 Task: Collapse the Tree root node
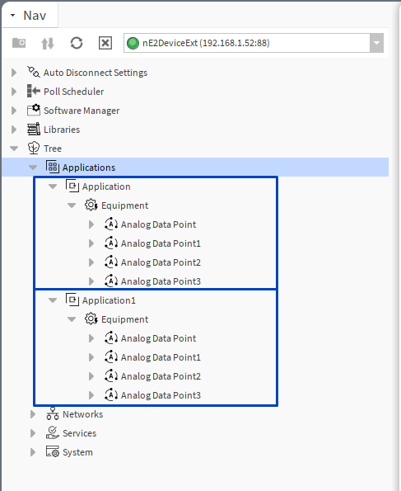(14, 149)
